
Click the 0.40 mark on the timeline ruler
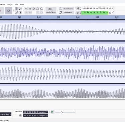click(x=58, y=17)
